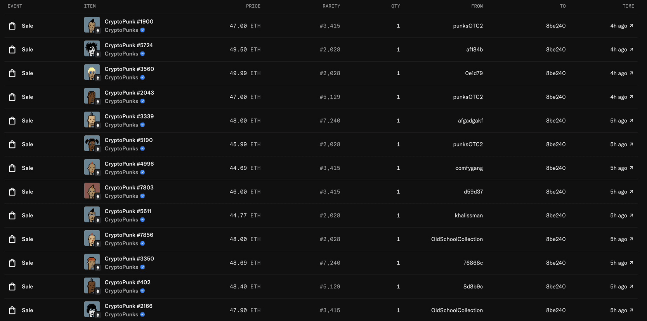The height and width of the screenshot is (321, 647).
Task: Open CryptoPunk #4996 thumbnail image
Action: (92, 167)
